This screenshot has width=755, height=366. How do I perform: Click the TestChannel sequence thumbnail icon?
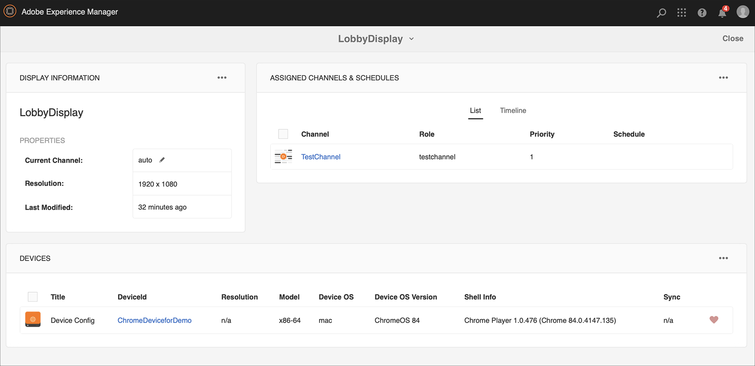pyautogui.click(x=283, y=157)
